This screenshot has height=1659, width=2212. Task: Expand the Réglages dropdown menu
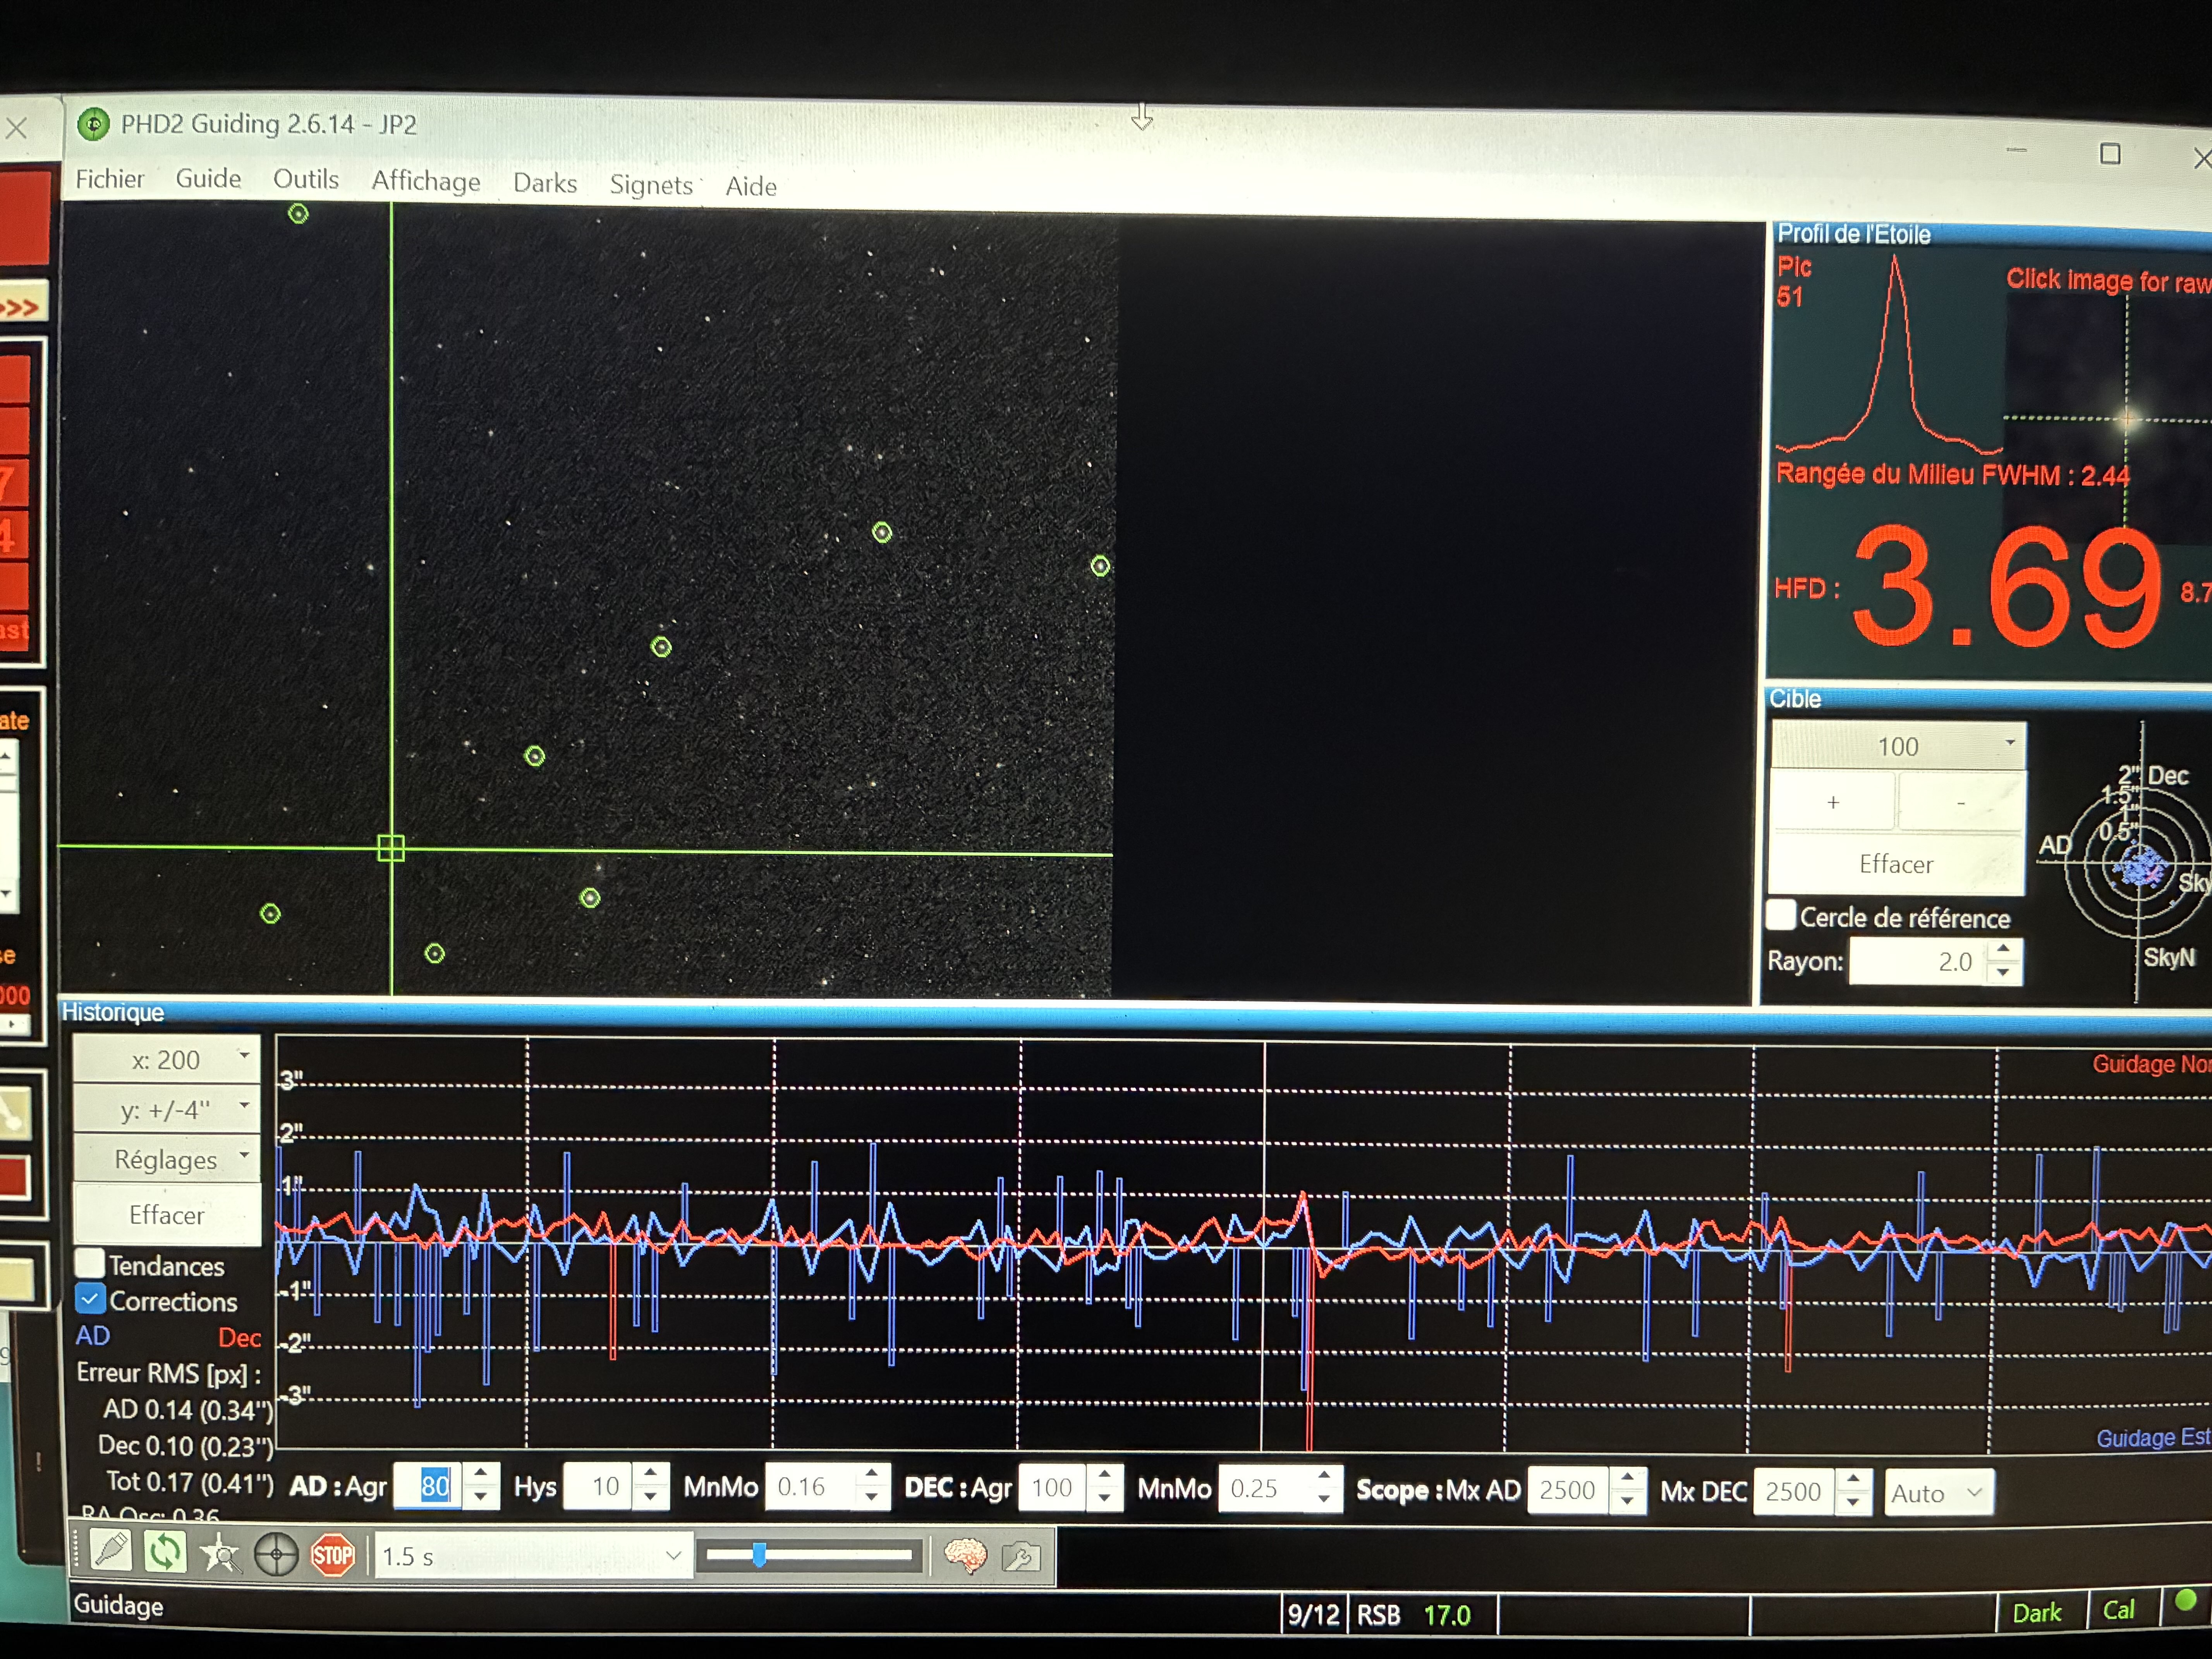pos(166,1159)
